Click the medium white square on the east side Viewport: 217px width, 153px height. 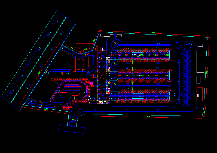198,80
